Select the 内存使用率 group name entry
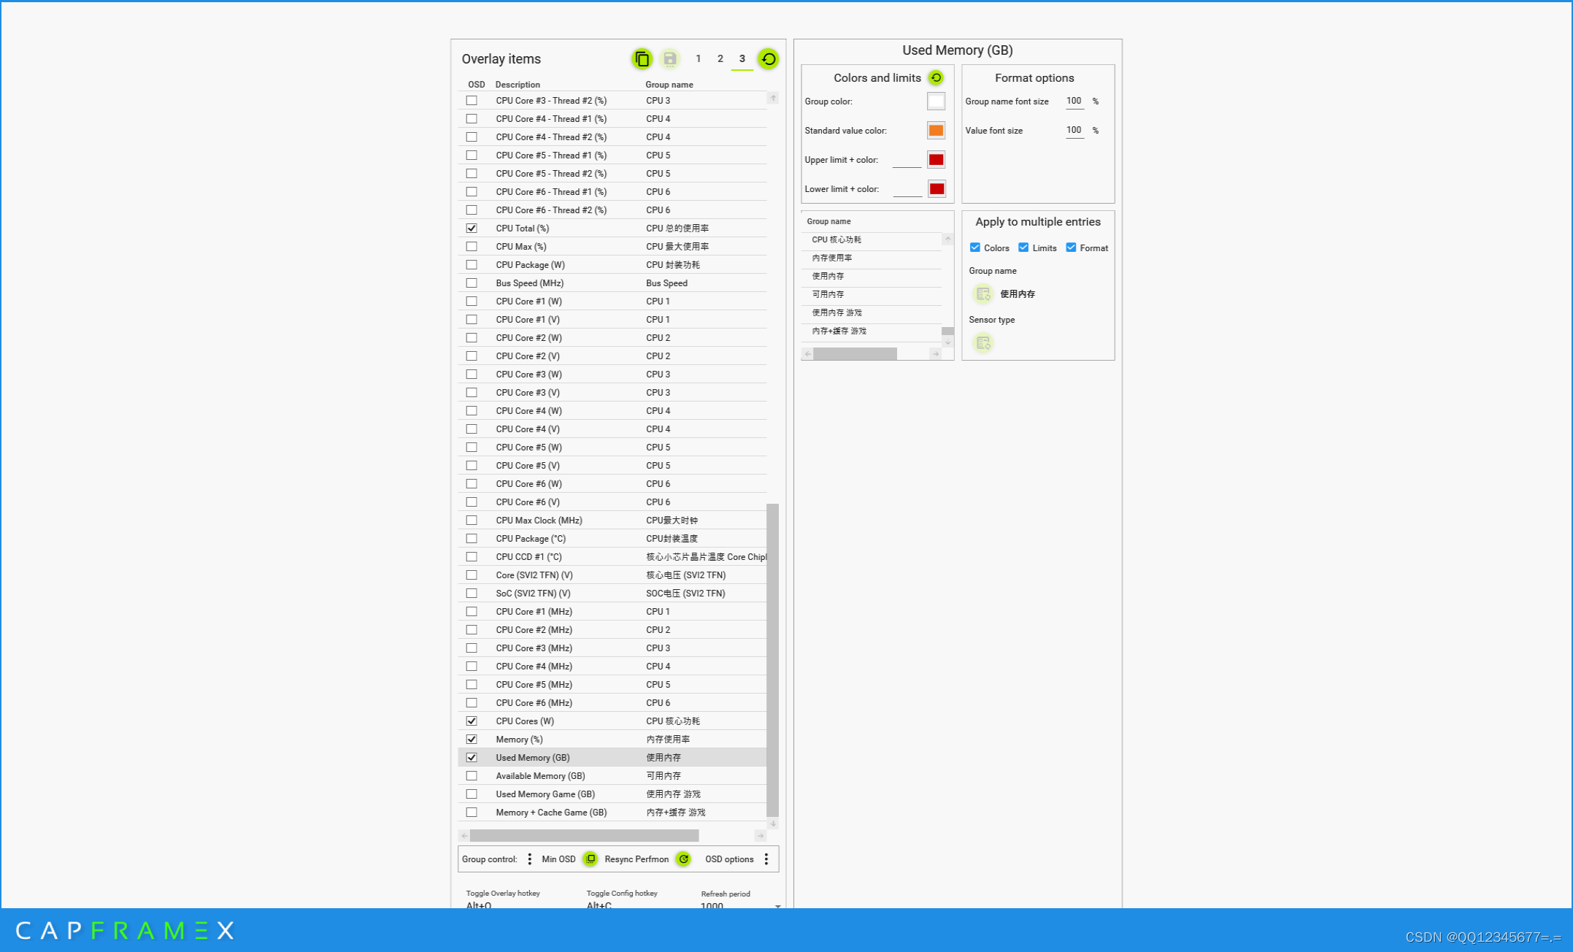 872,258
